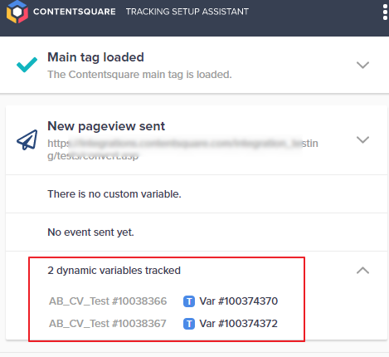Click the T badge beside Var #100374370

(x=189, y=301)
